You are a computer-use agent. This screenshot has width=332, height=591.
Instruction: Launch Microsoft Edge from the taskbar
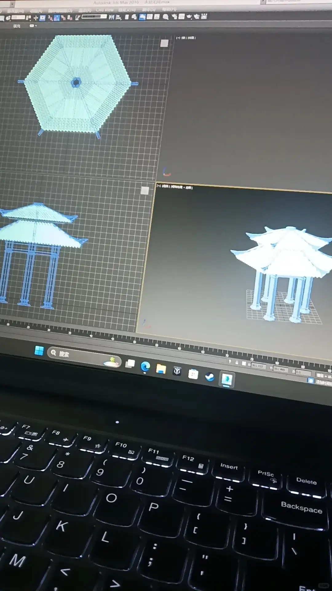(145, 367)
